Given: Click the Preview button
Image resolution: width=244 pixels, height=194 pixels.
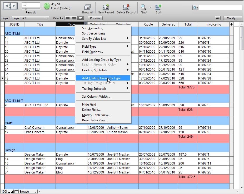Looking at the screenshot, I should coord(95,18).
